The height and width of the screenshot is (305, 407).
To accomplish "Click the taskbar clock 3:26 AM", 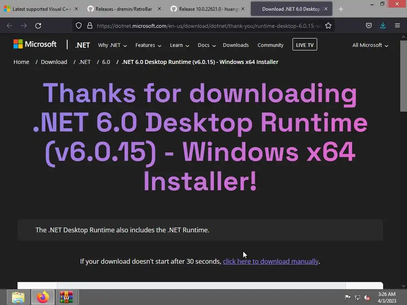I will pos(387,297).
